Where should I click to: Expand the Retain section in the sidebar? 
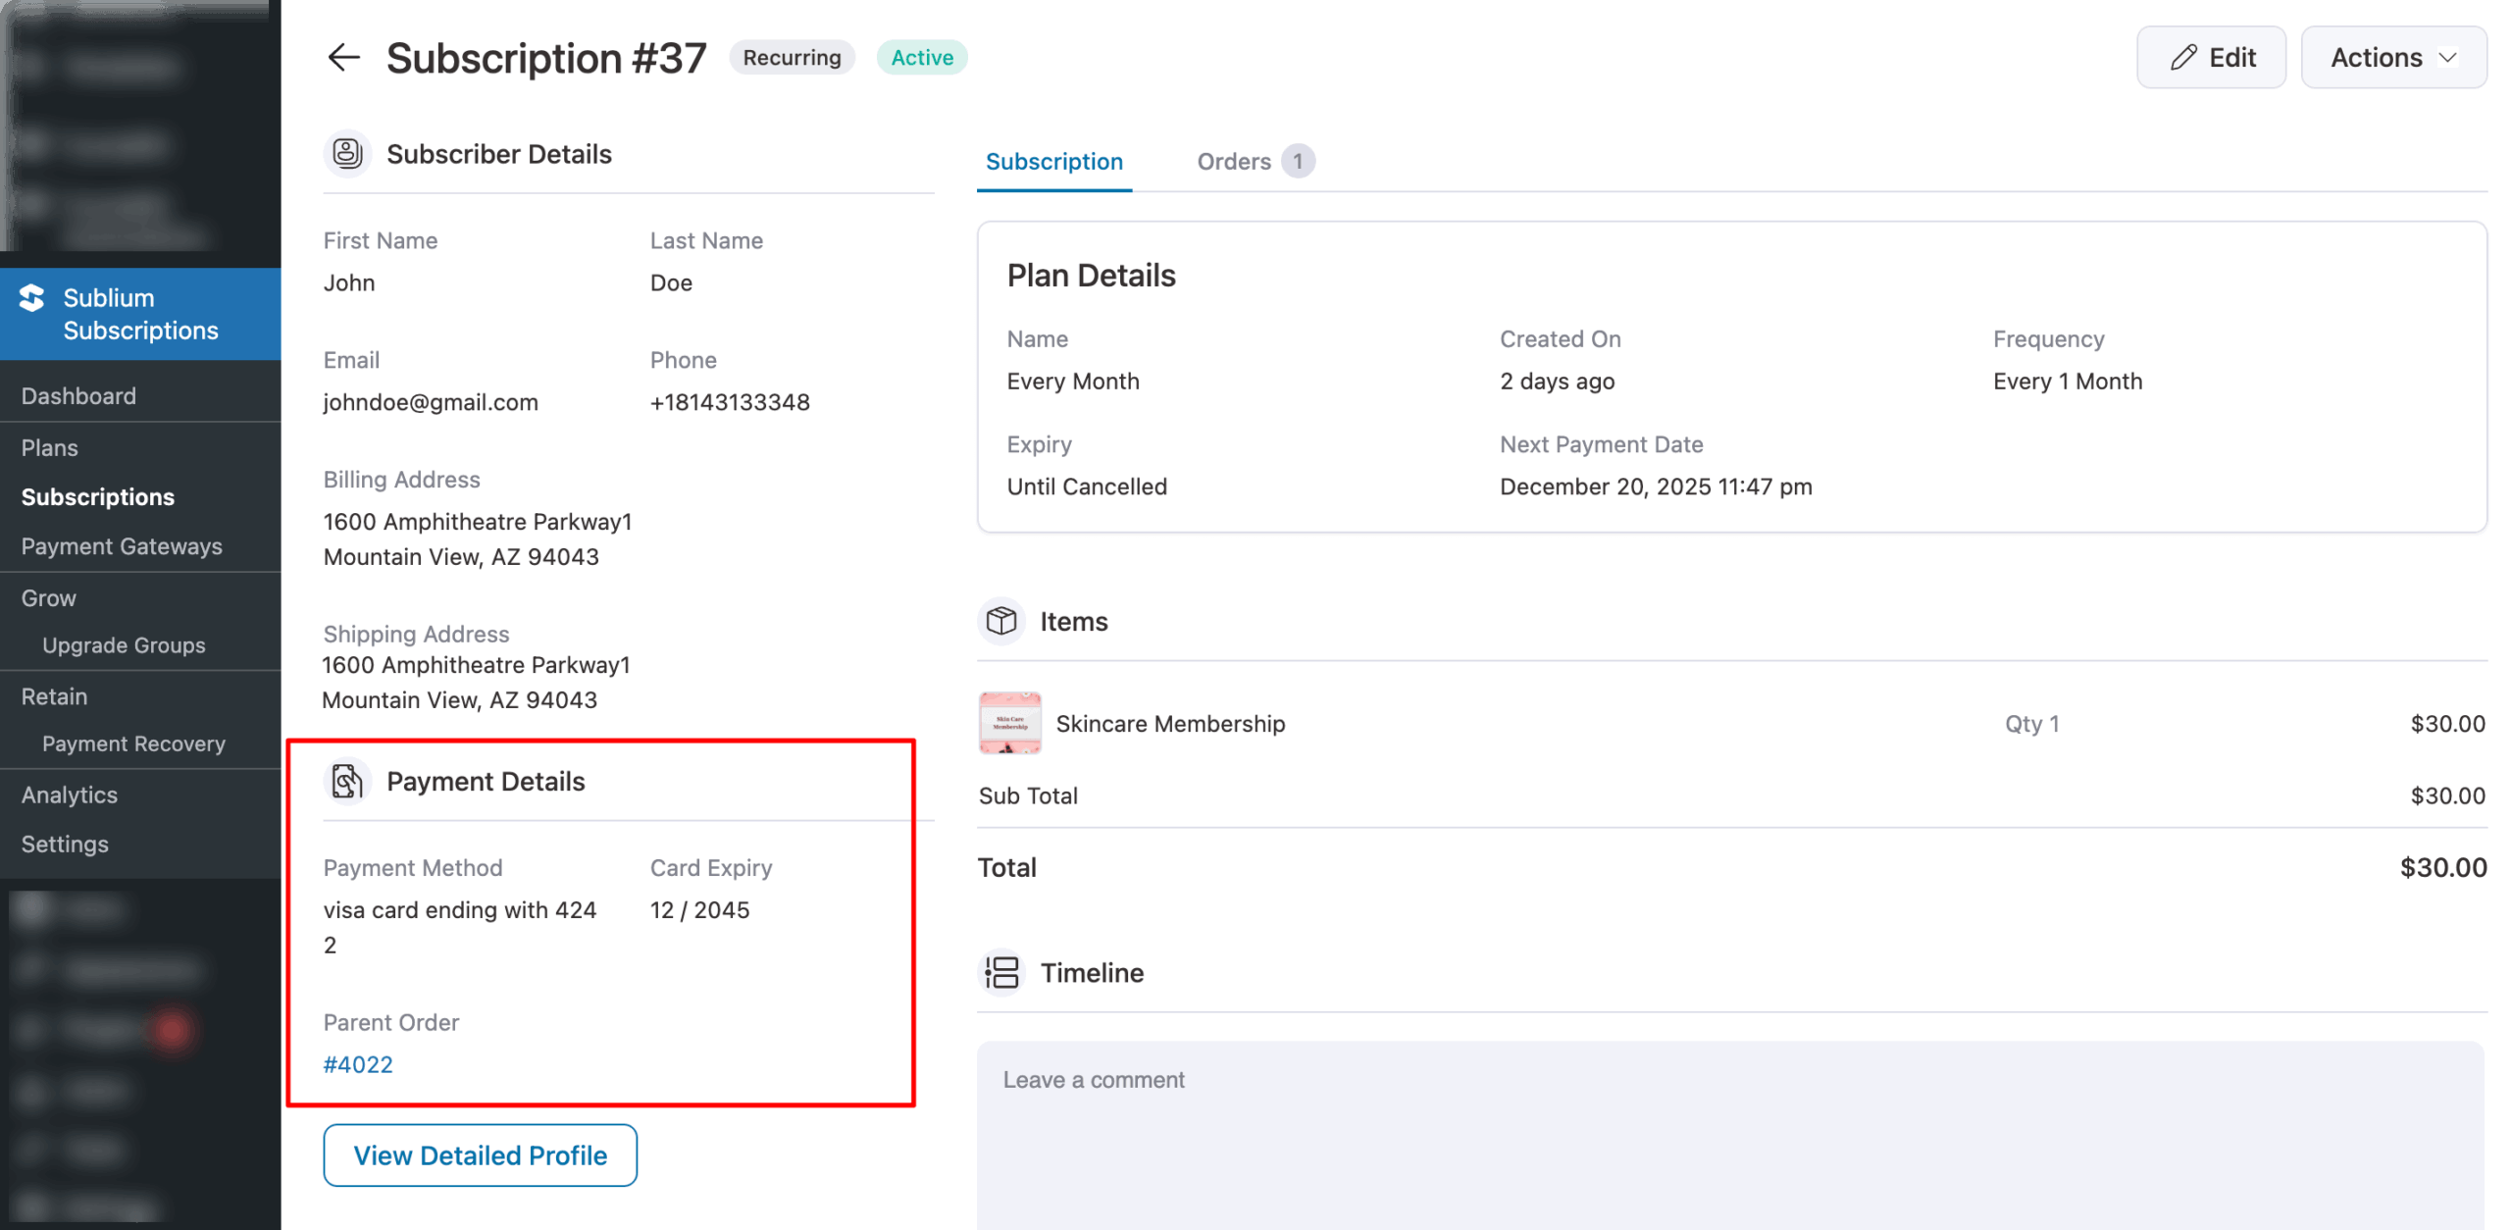click(x=54, y=696)
